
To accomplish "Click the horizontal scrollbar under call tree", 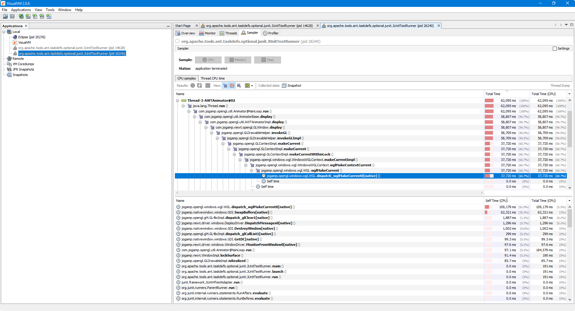I will (329, 193).
